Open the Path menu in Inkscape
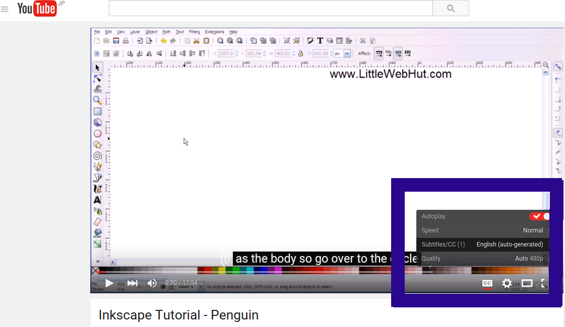 pos(166,32)
